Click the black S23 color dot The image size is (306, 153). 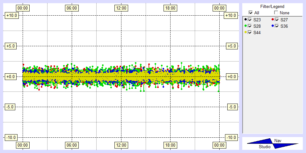(x=245, y=19)
